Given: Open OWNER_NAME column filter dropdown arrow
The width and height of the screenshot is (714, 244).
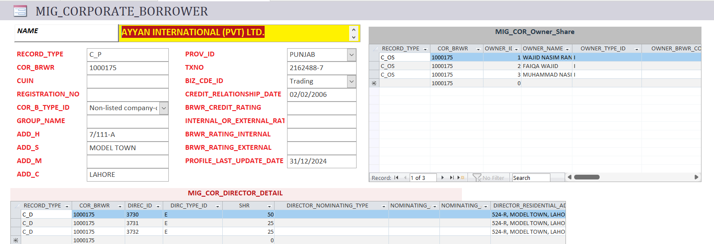Looking at the screenshot, I should (x=567, y=49).
